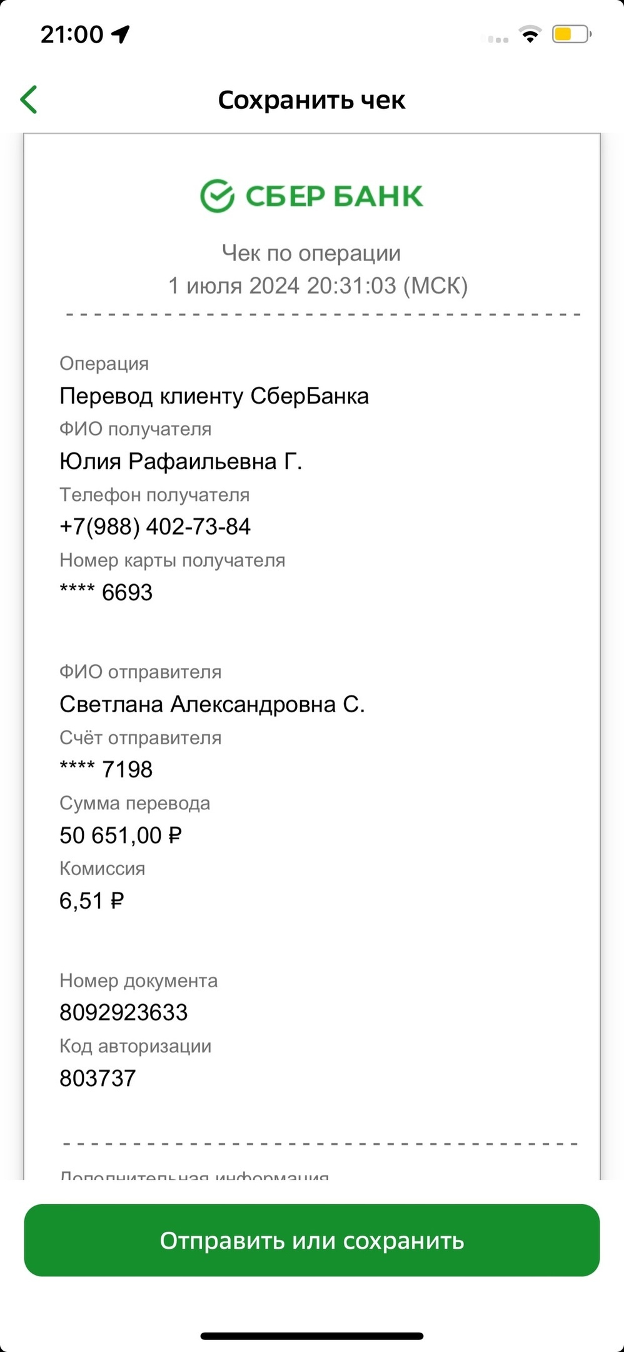Tap the Sberbank checkmark logo icon
The height and width of the screenshot is (1352, 624).
pos(217,196)
